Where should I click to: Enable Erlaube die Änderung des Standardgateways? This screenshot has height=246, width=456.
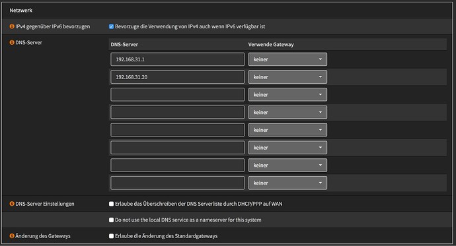pos(112,236)
